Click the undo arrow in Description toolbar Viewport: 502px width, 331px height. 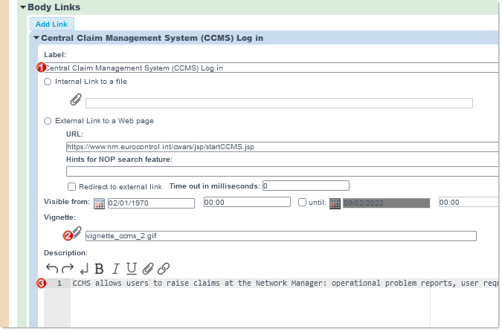[x=51, y=268]
